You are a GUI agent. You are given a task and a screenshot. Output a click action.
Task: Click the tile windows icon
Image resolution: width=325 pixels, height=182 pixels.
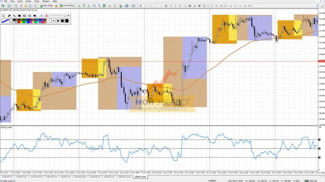click(x=104, y=6)
